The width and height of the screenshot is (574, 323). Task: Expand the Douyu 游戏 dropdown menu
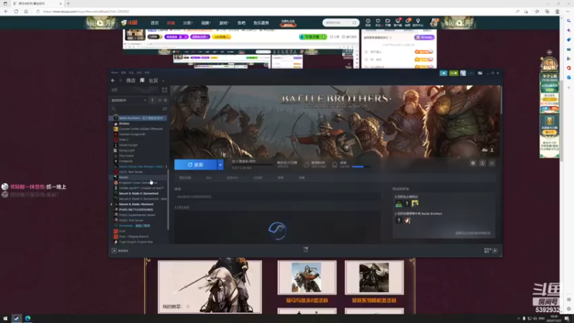(224, 23)
